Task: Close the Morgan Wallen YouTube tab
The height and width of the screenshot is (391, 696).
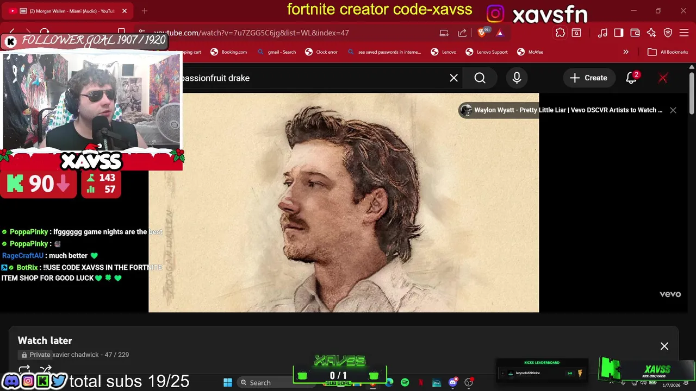Action: click(x=124, y=11)
